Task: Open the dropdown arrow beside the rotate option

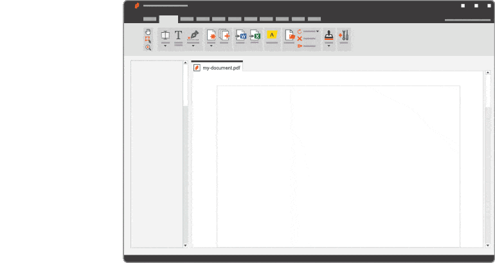Action: (x=318, y=32)
